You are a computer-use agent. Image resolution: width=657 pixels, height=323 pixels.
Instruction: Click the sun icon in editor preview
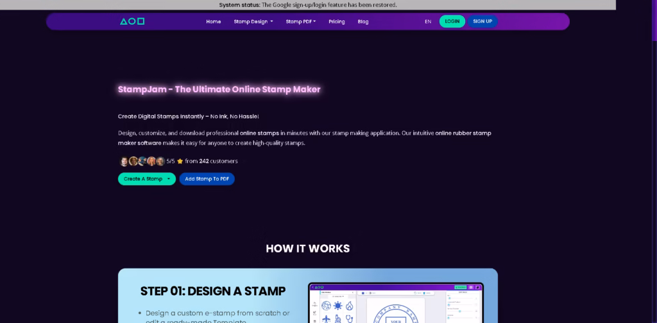337,306
